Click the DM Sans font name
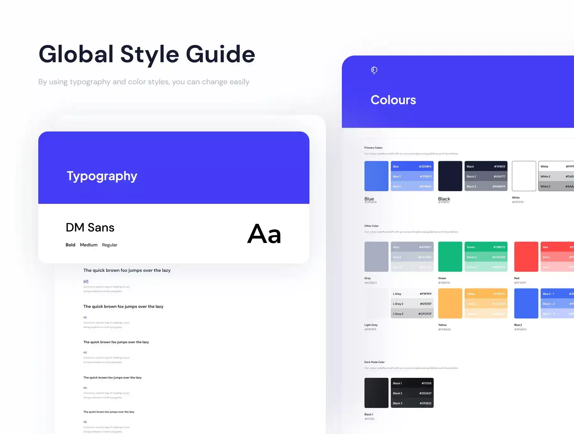 point(90,228)
